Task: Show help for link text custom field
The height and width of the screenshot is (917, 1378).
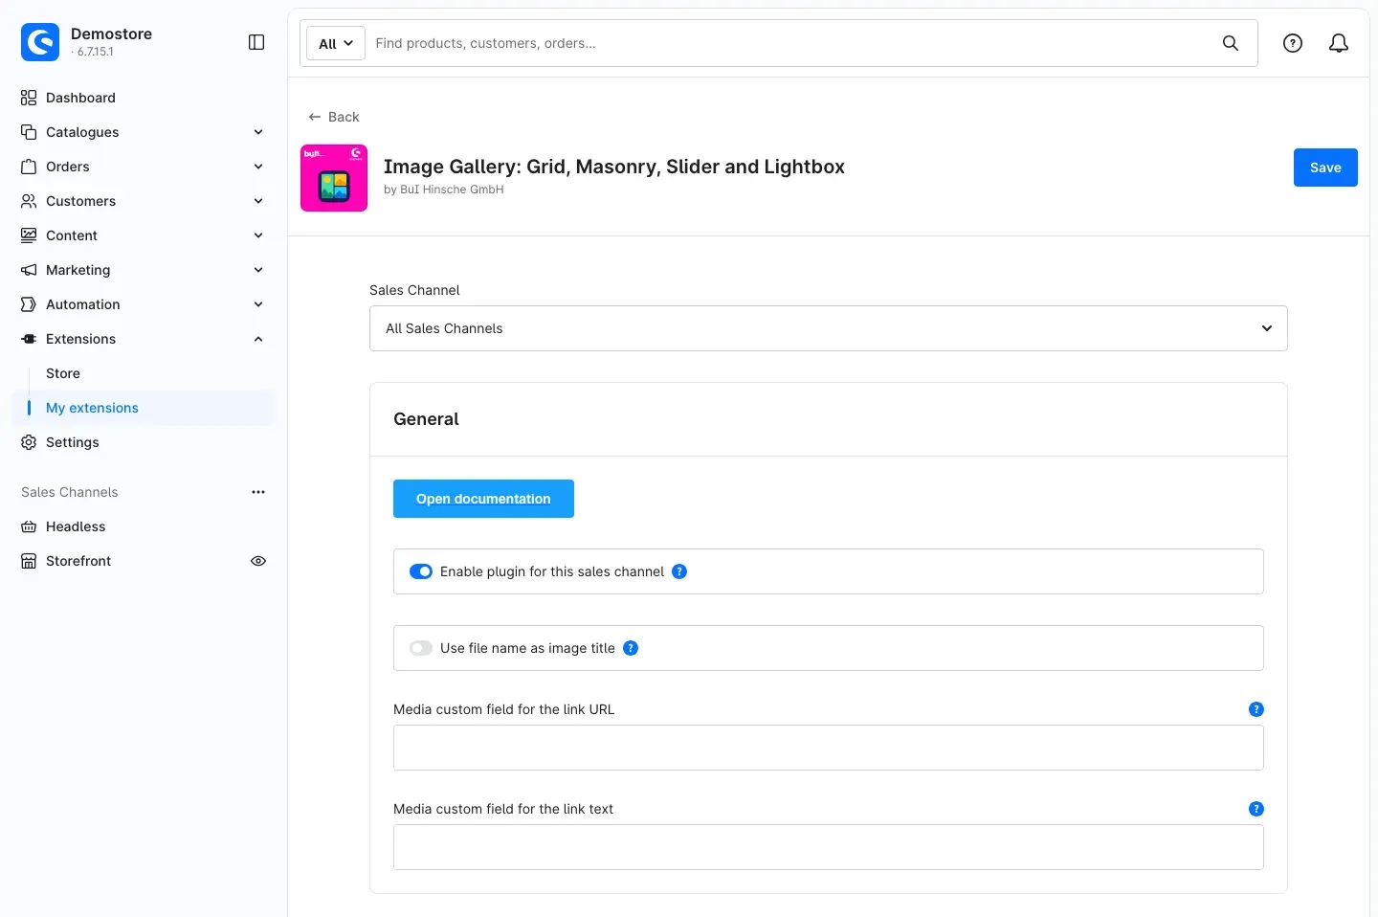Action: point(1256,809)
